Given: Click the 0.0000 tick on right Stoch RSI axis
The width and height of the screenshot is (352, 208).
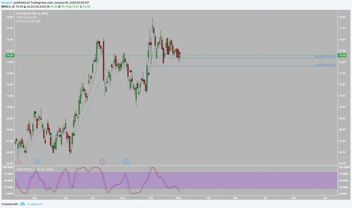Looking at the screenshot, I should [344, 194].
